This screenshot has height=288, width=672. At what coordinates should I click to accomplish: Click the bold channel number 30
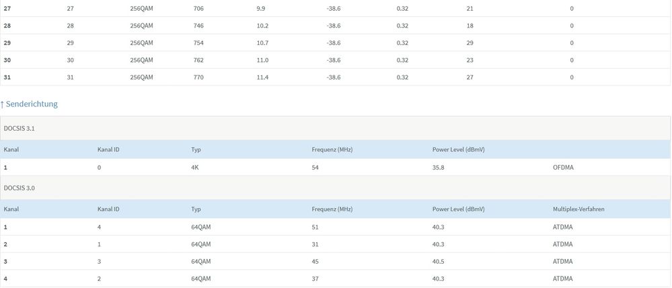click(7, 60)
